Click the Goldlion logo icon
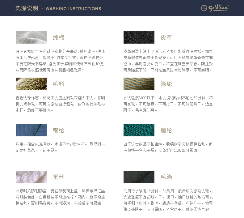The height and width of the screenshot is (218, 244). (215, 8)
